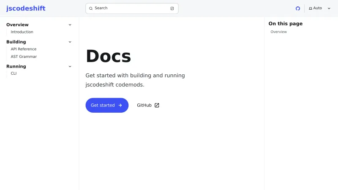The width and height of the screenshot is (338, 190).
Task: Click the Building section heading in the sidebar
Action: click(16, 42)
